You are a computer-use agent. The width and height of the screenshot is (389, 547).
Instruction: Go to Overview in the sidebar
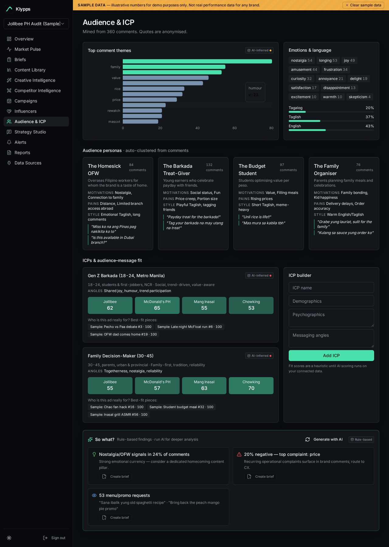point(36,39)
